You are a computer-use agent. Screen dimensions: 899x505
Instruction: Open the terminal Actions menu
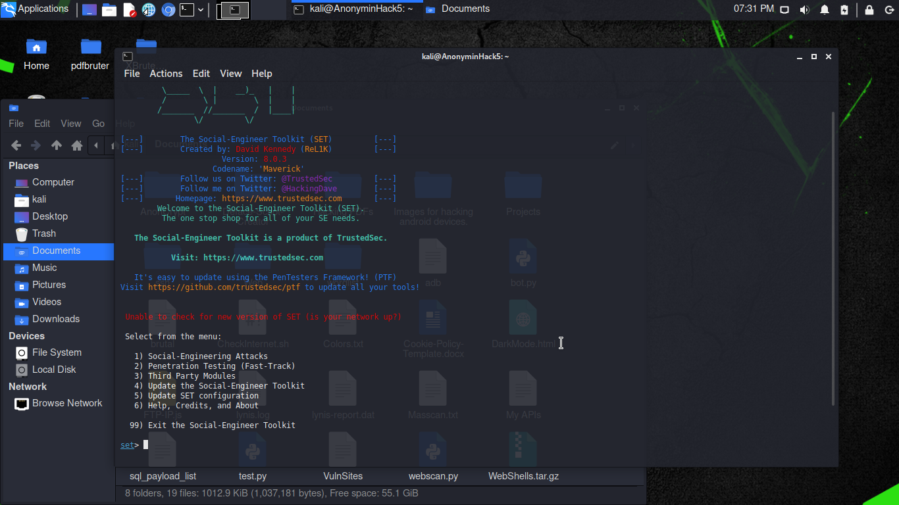(x=166, y=74)
